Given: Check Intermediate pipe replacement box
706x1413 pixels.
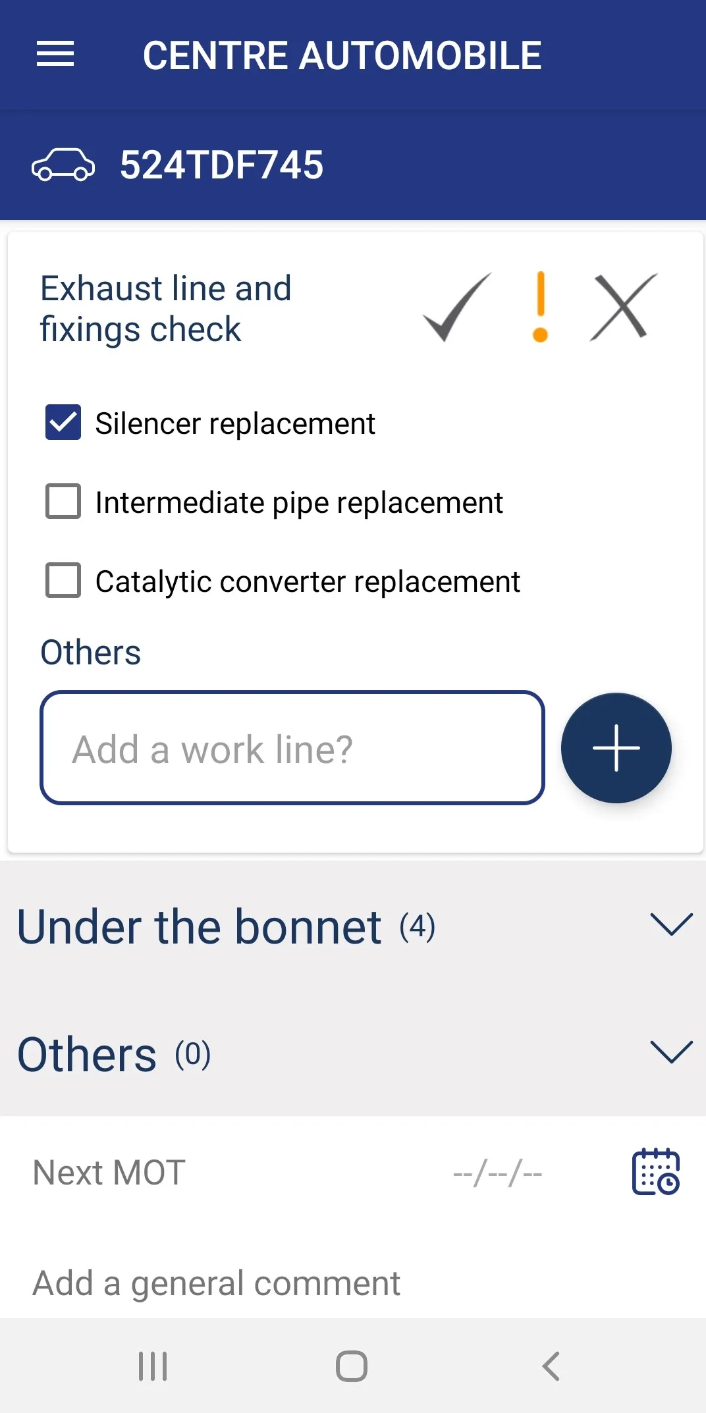Looking at the screenshot, I should tap(63, 502).
